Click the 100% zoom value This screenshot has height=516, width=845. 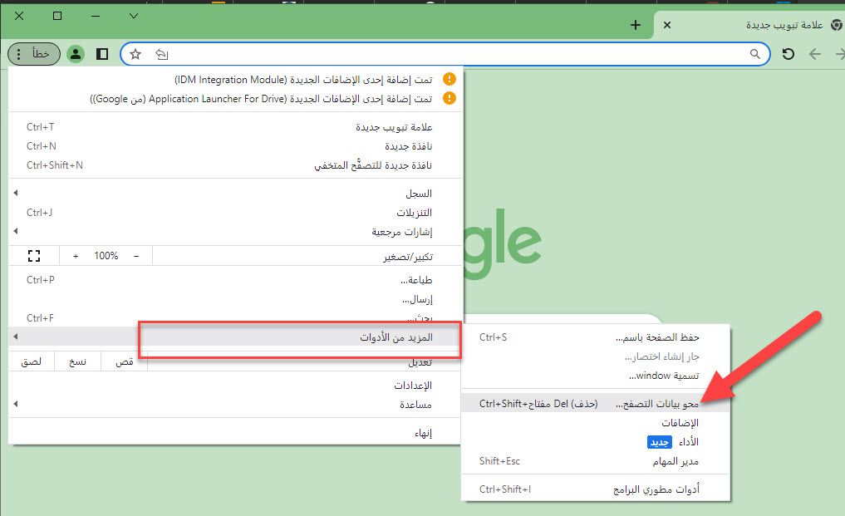106,256
